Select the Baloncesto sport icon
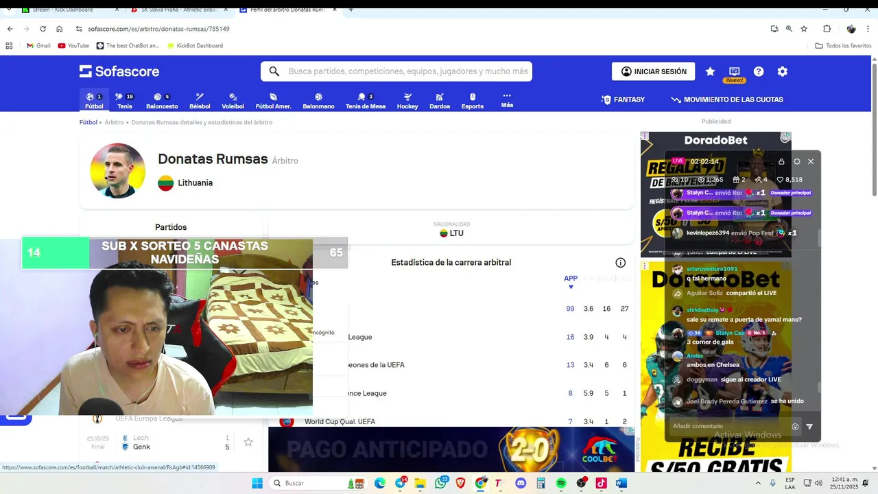 coord(162,101)
